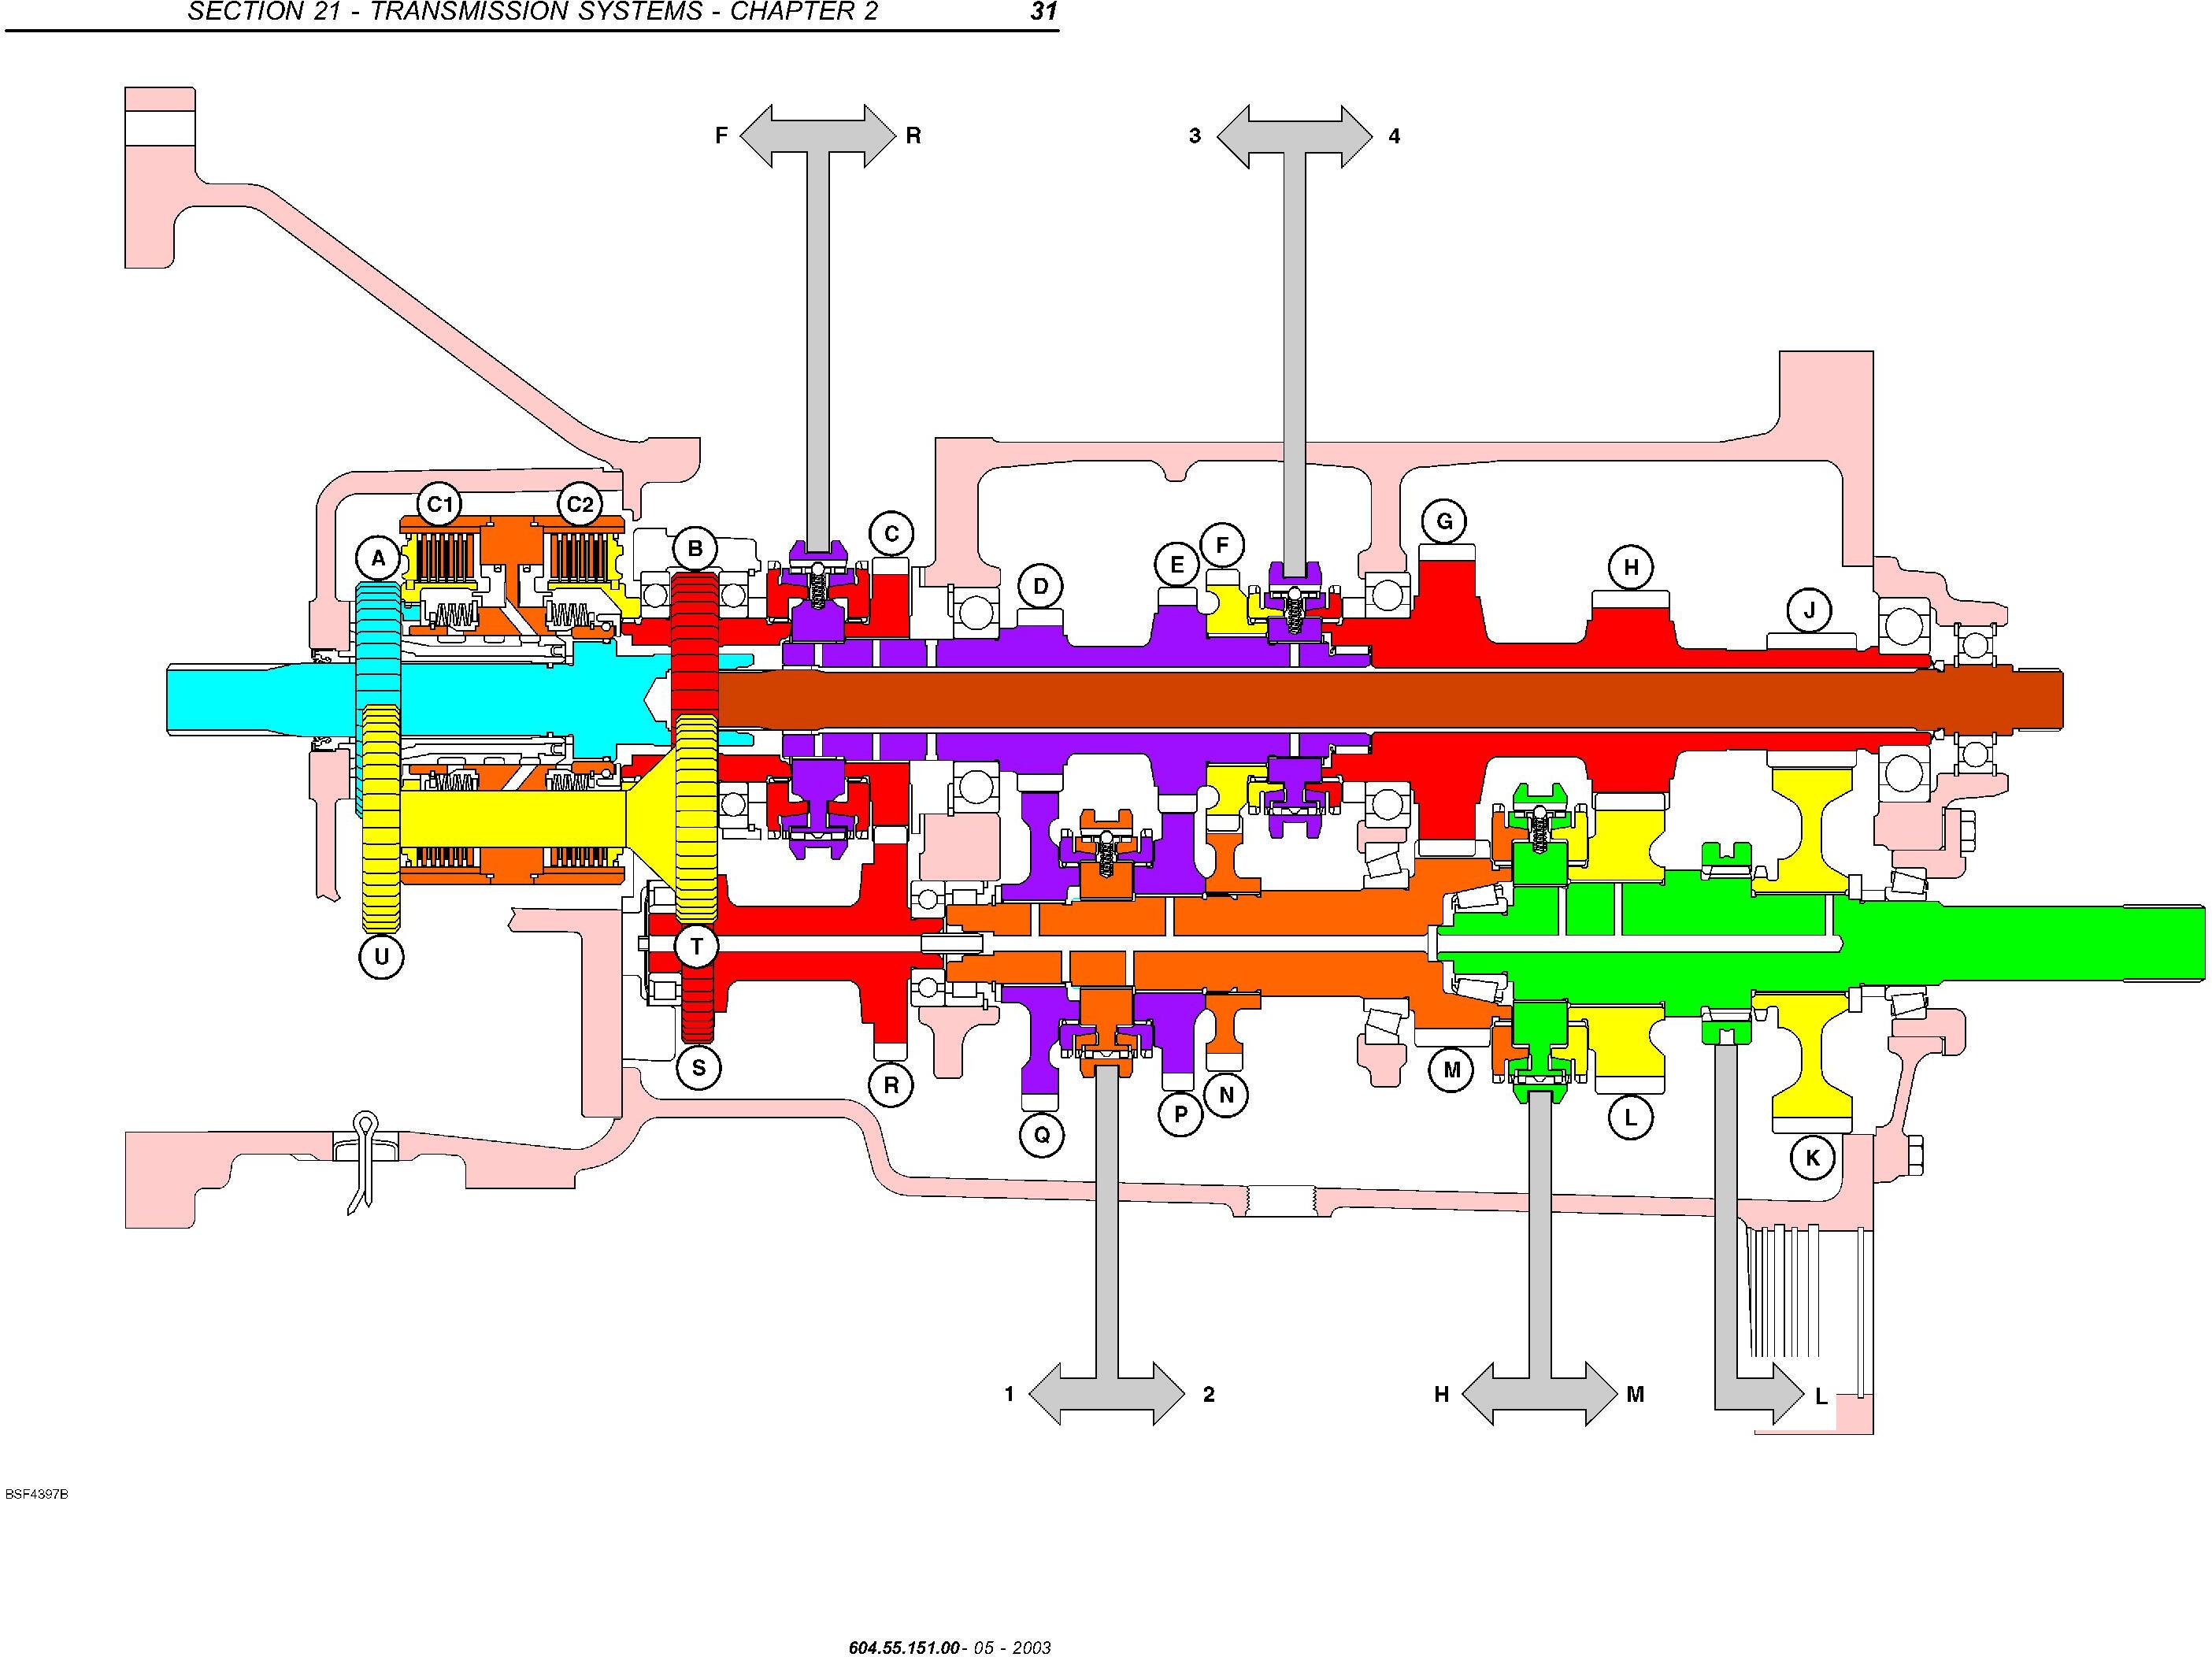Select the circled C2 clutch callout
The image size is (2212, 1657).
580,505
